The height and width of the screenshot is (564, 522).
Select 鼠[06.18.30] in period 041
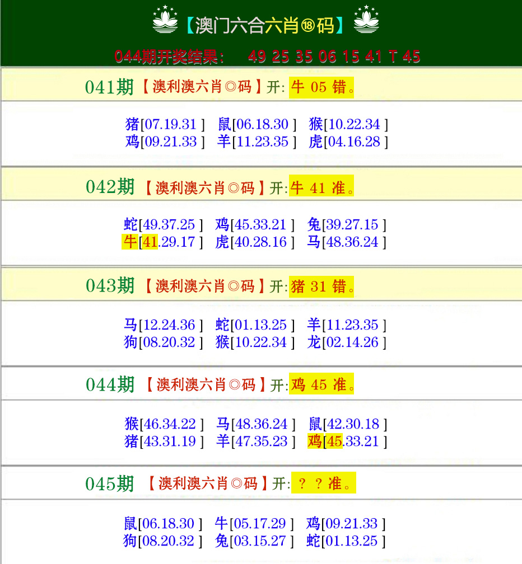(x=257, y=124)
